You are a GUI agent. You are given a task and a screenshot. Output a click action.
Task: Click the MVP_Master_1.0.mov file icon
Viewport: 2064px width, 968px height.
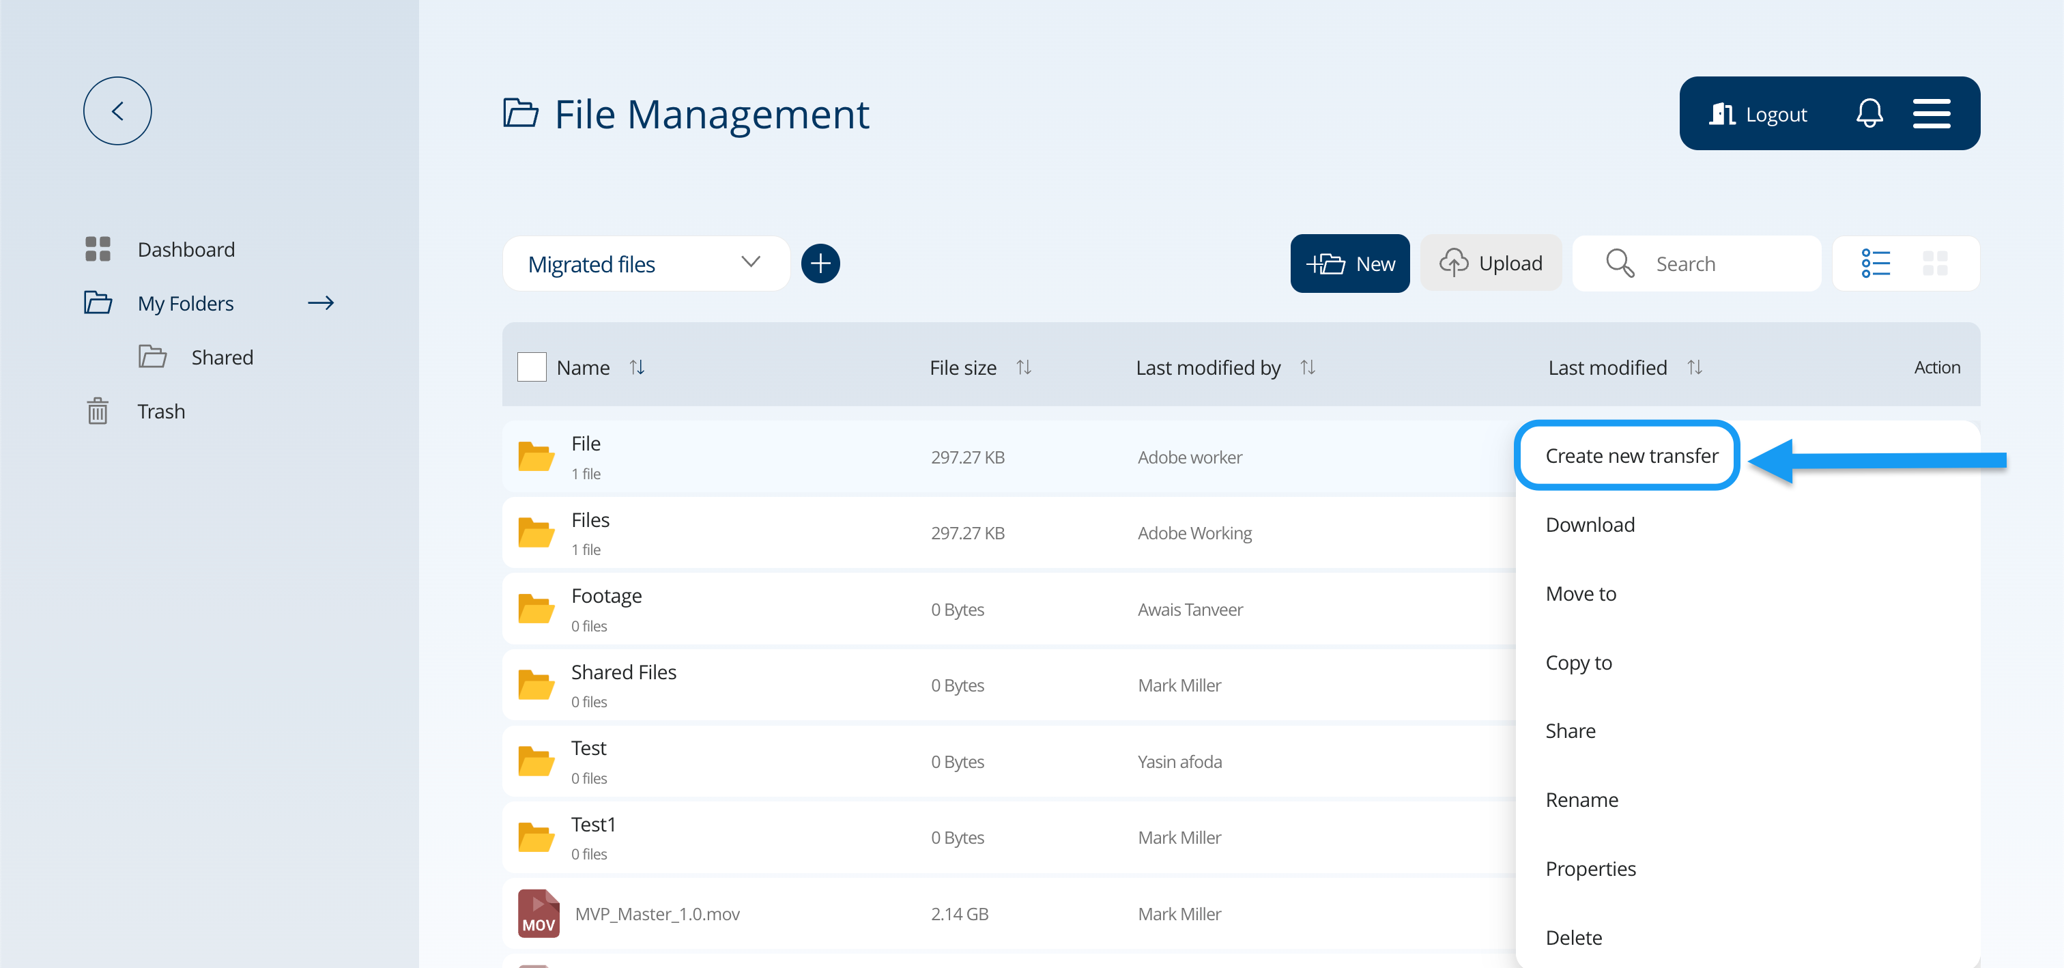tap(538, 913)
